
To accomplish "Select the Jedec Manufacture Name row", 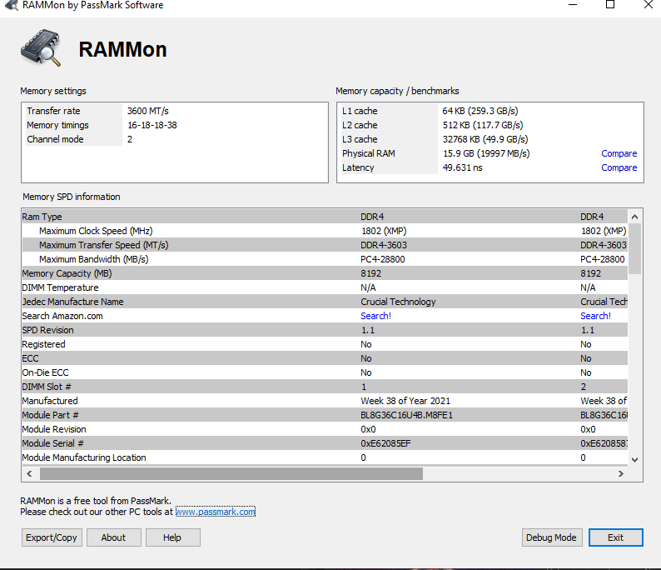I will [x=325, y=302].
